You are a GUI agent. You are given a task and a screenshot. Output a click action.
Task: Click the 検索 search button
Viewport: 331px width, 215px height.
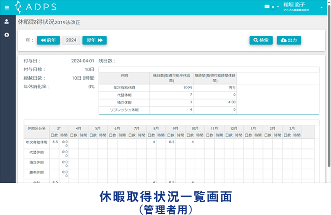pos(261,41)
